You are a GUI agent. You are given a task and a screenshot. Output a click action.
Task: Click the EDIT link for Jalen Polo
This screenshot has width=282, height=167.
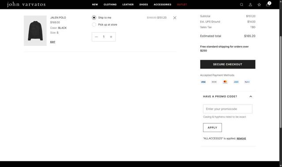pos(53,42)
